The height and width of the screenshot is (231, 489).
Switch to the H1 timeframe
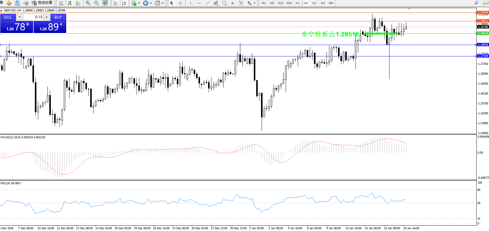[297, 3]
